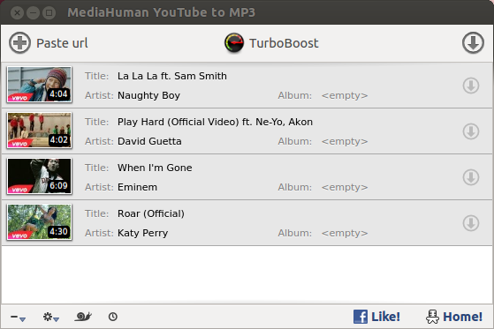Click the Paste url plus icon

(19, 42)
